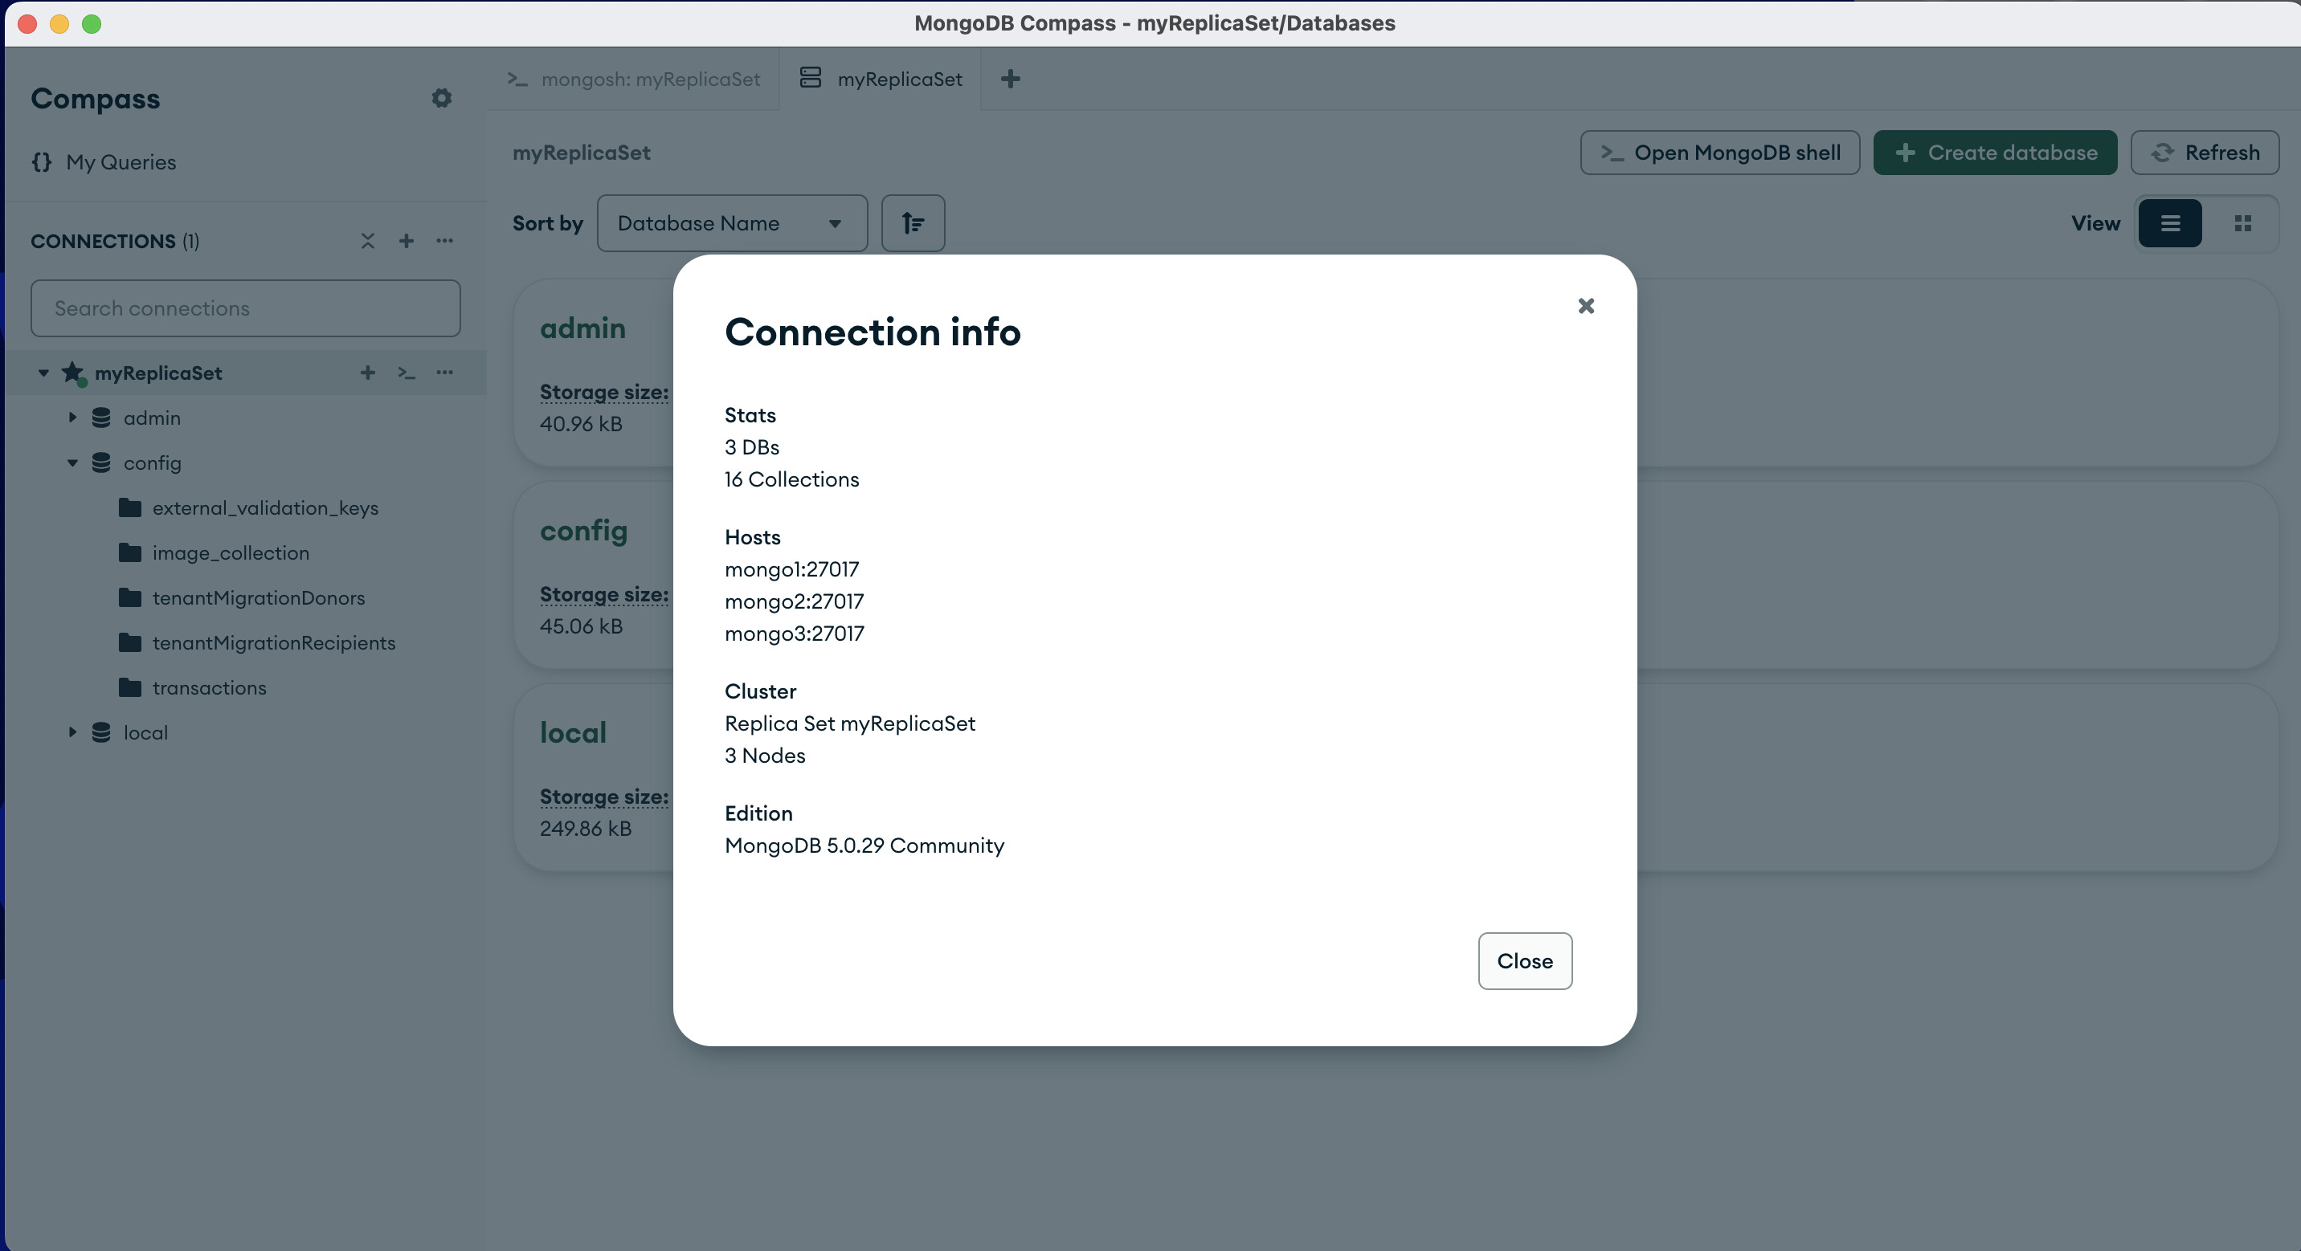Click create database plus beside myReplicaSet
Screen dimensions: 2301x1251
(x=367, y=373)
